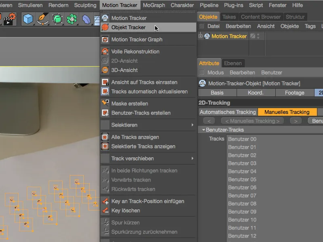Click Key an Track-Position einfügen
This screenshot has width=323, height=242.
pyautogui.click(x=148, y=201)
